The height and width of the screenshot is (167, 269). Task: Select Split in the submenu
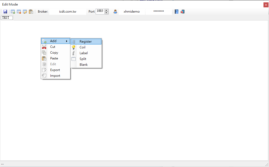[x=83, y=59]
